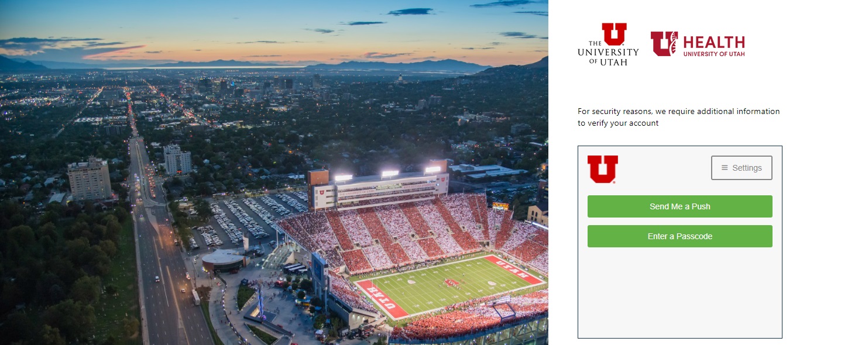This screenshot has width=841, height=345.
Task: Click the red U logo inside verification panel
Action: (x=603, y=169)
